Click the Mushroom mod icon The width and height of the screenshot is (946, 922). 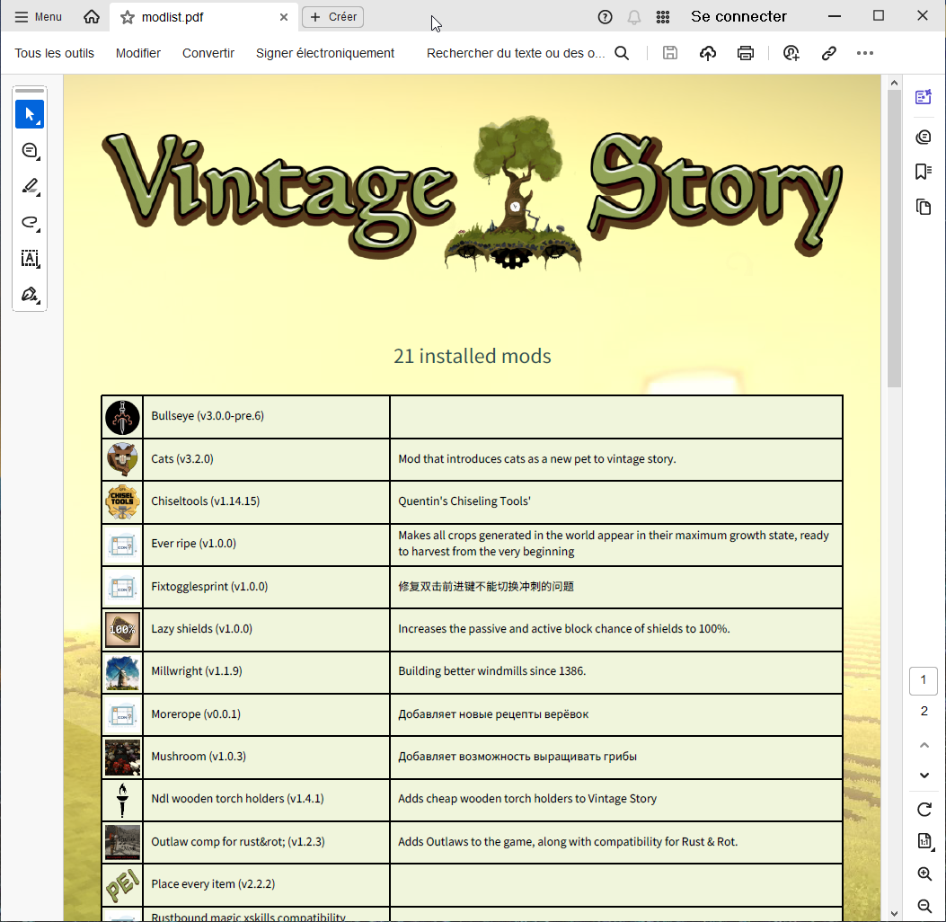click(122, 758)
